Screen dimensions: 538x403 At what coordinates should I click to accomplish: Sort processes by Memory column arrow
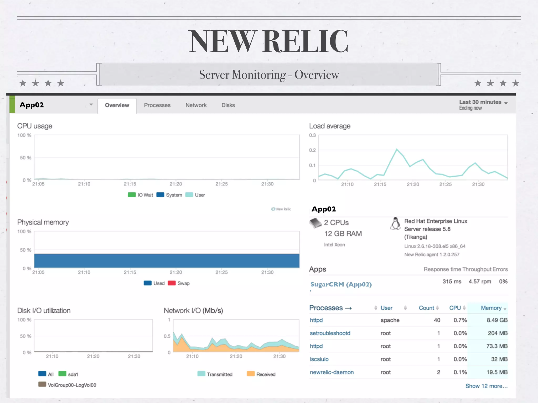pyautogui.click(x=505, y=309)
